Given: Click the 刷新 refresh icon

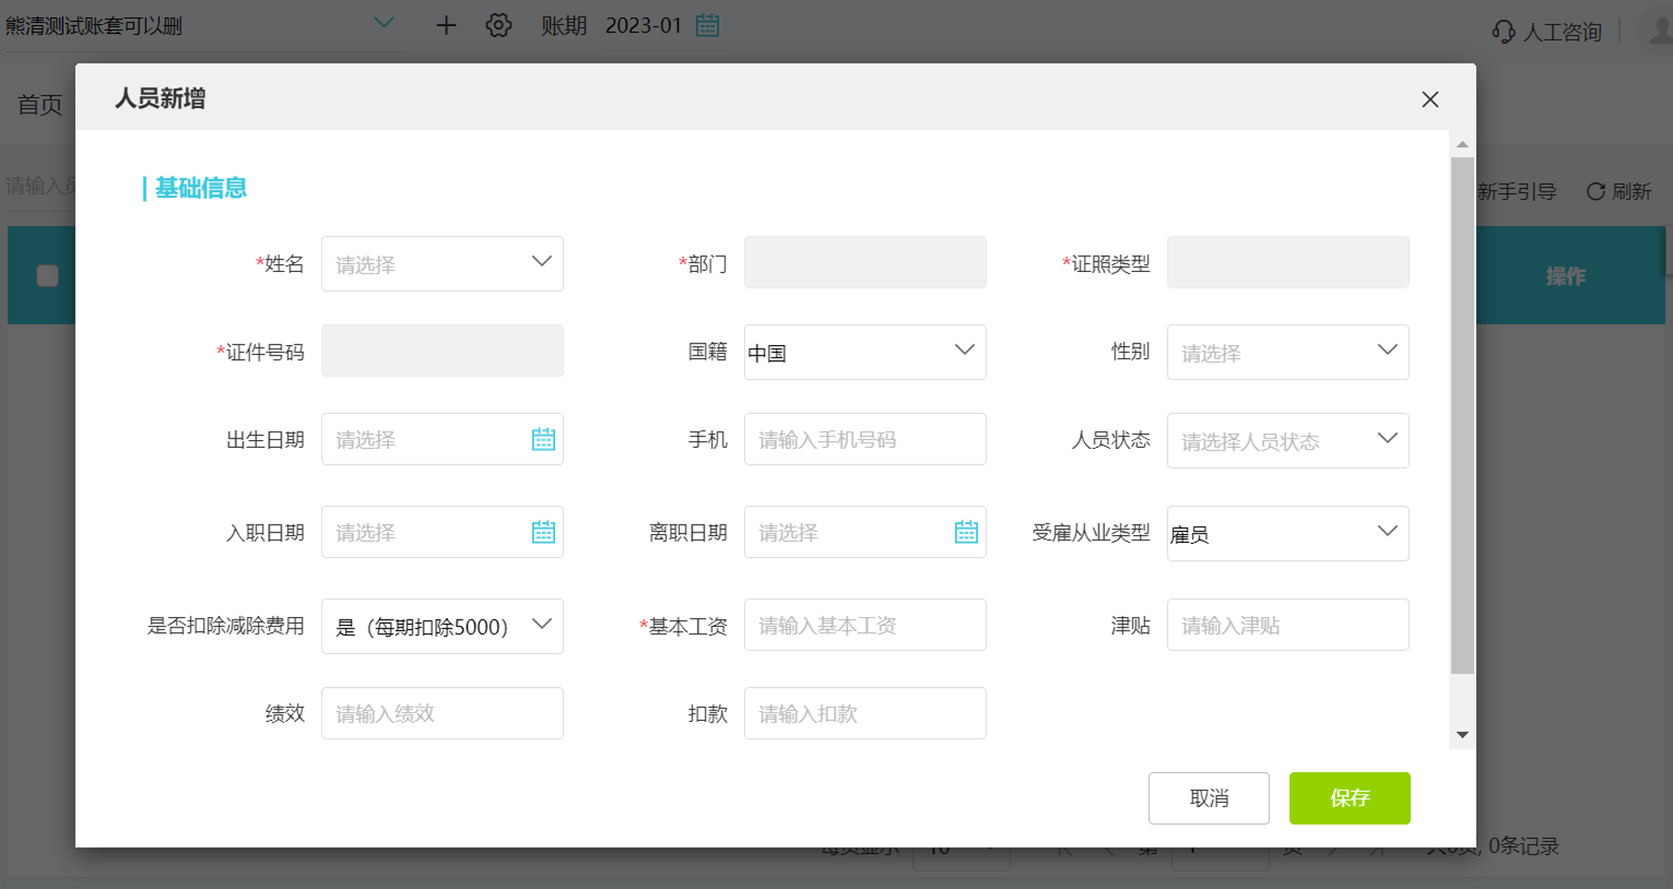Looking at the screenshot, I should (1595, 192).
